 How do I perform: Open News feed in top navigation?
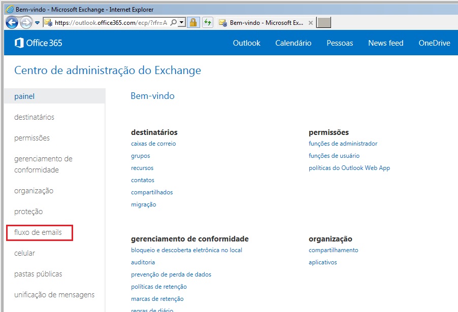coord(385,43)
